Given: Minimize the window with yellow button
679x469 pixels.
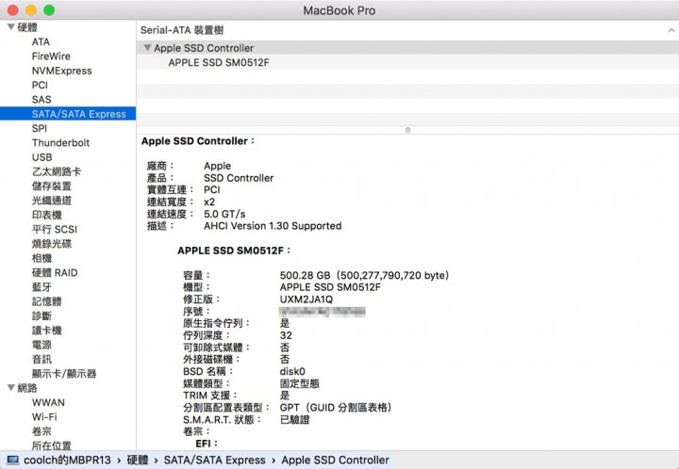Looking at the screenshot, I should [x=31, y=10].
